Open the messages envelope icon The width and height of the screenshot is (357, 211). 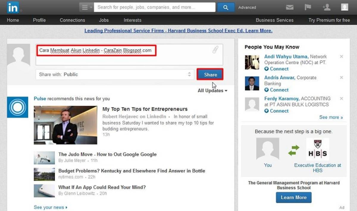click(x=289, y=7)
